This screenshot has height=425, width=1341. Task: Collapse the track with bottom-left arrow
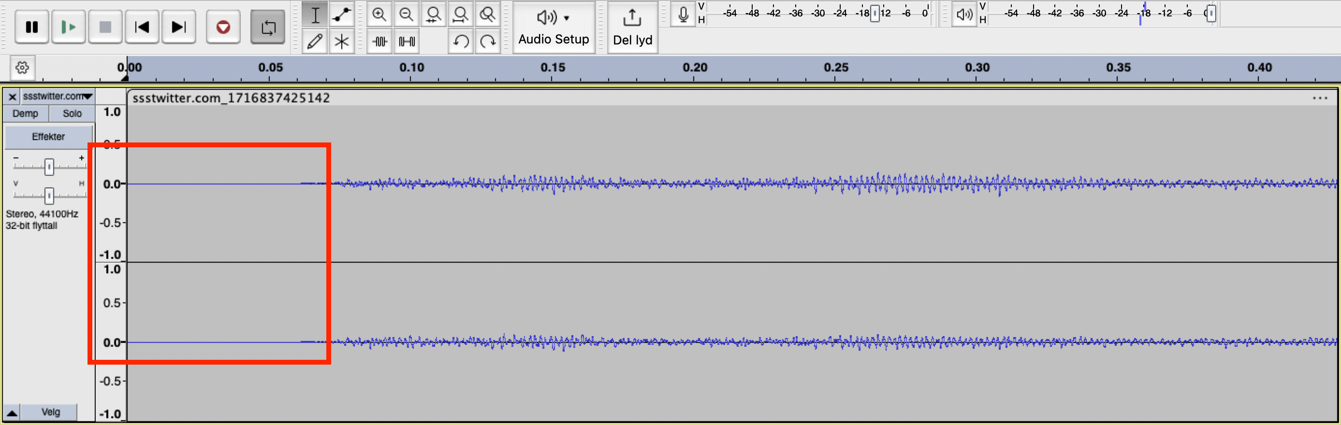(12, 413)
